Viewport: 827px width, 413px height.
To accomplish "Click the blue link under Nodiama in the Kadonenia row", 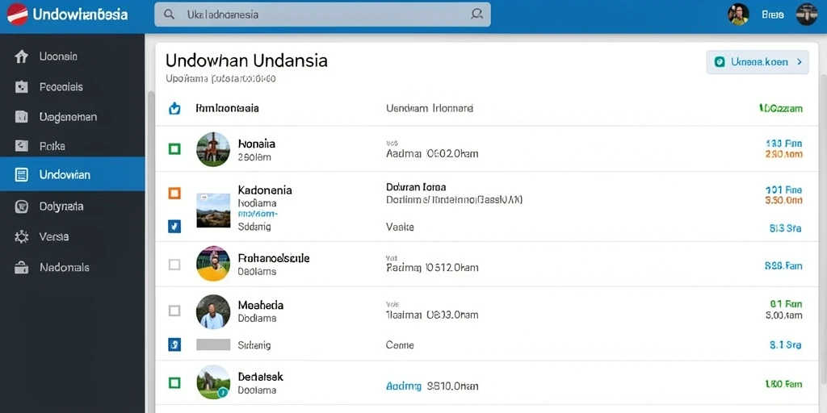I will tap(258, 215).
